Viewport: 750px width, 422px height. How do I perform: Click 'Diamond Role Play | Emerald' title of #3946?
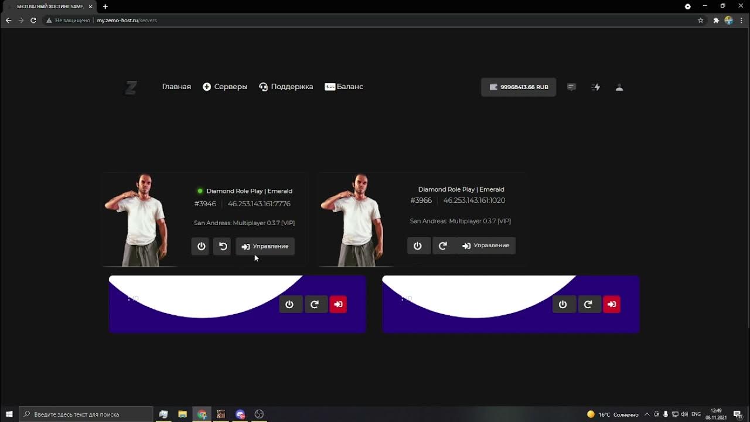pos(249,191)
